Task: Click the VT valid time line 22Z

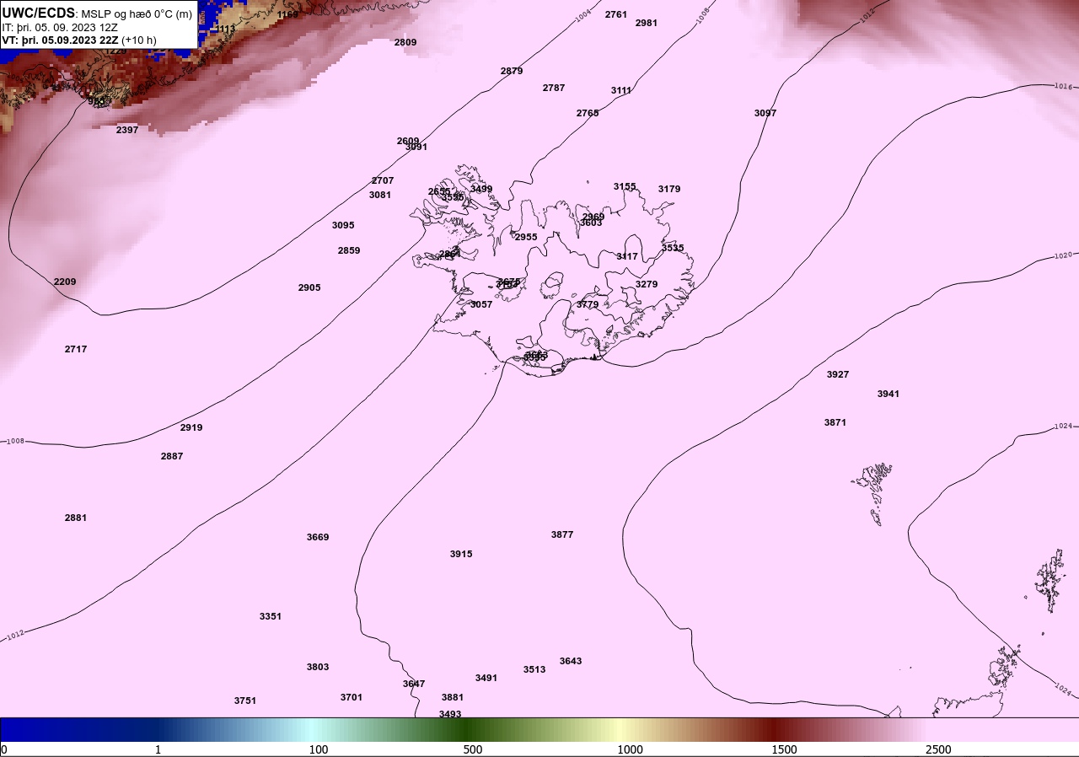Action: (x=79, y=40)
